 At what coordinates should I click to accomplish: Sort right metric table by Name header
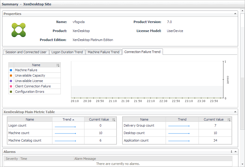(x=144, y=119)
